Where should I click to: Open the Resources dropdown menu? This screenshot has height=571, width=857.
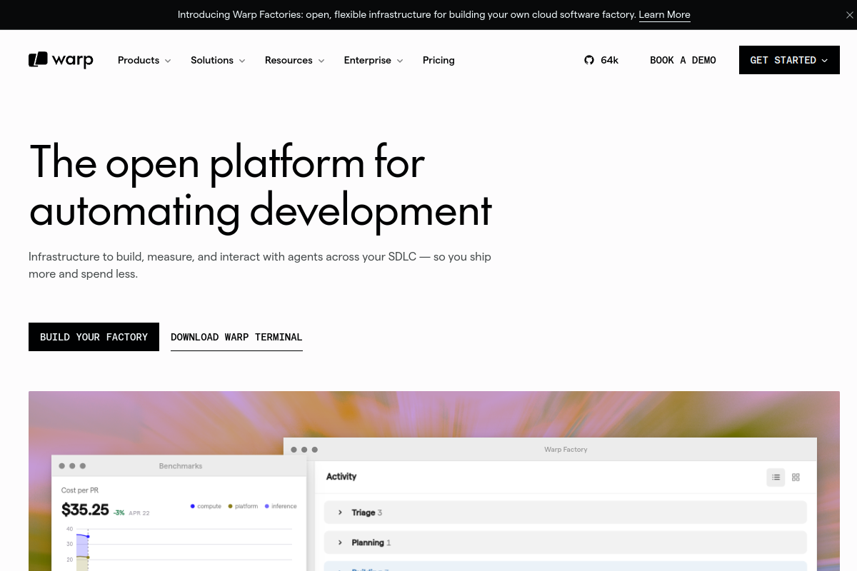(294, 60)
